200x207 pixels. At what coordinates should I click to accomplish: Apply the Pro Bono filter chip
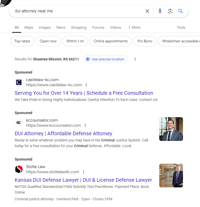tap(145, 41)
